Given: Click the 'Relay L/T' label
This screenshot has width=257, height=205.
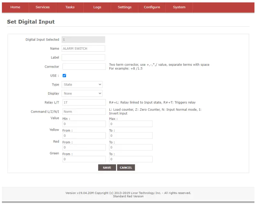Looking at the screenshot, I should pyautogui.click(x=52, y=102).
